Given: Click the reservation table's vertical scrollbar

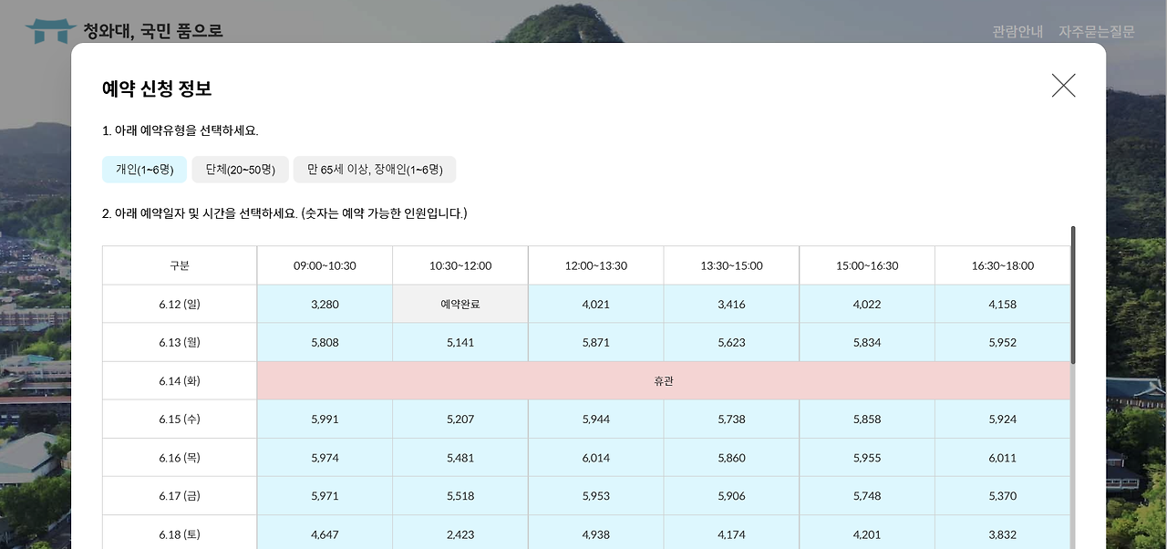Looking at the screenshot, I should point(1073,295).
